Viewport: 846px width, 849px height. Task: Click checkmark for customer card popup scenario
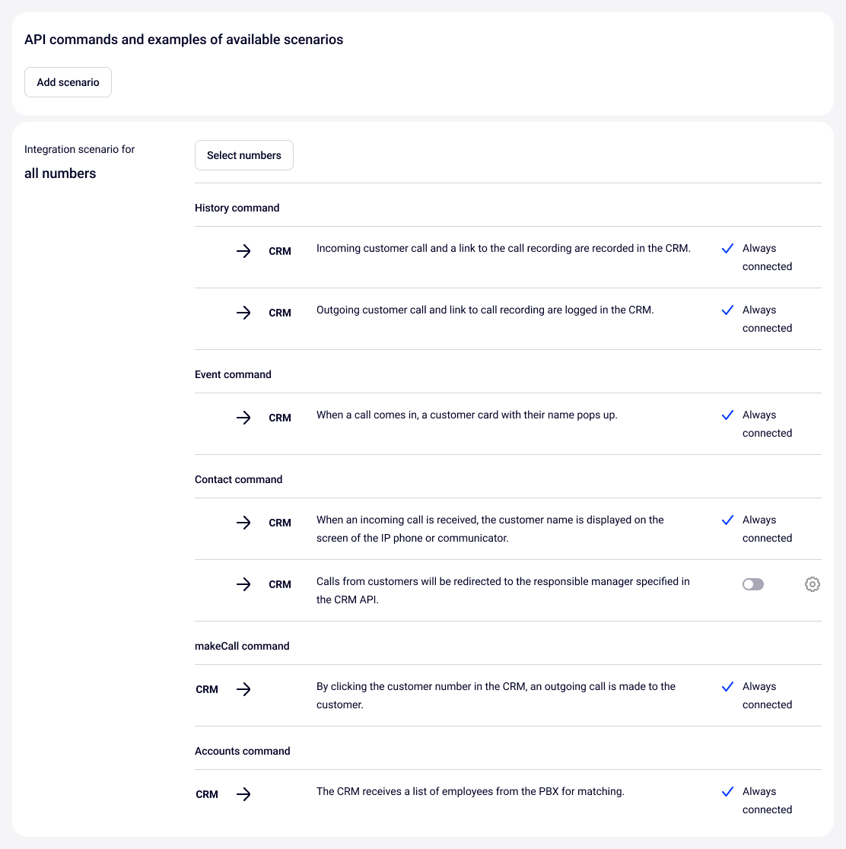[727, 415]
